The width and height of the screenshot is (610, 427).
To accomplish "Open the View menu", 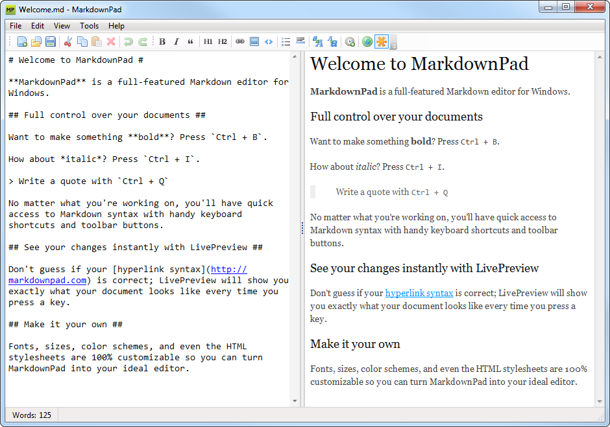I will [62, 26].
